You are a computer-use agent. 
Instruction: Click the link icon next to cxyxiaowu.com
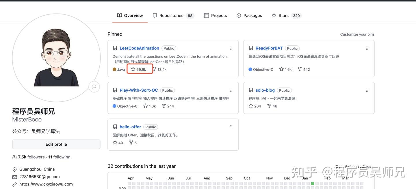[x=14, y=184]
